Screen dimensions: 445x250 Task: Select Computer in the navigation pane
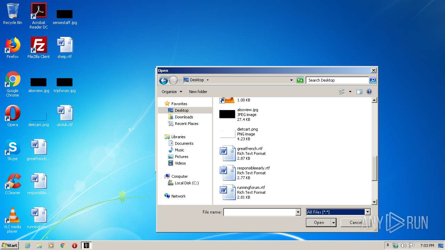176,176
